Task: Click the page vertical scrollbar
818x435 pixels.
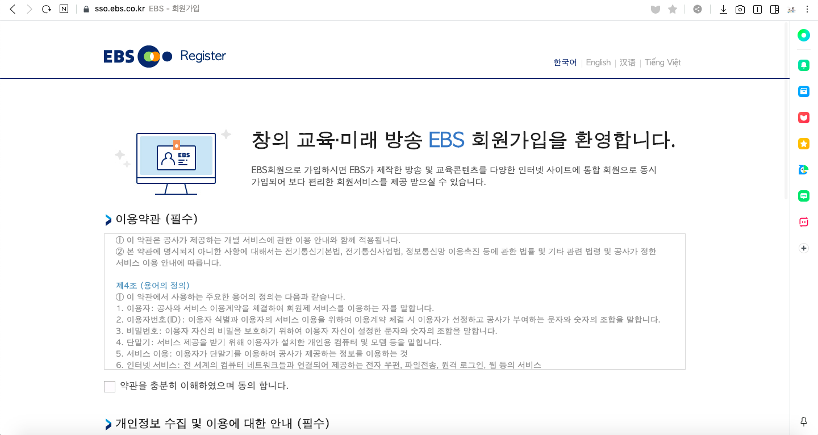Action: click(786, 111)
